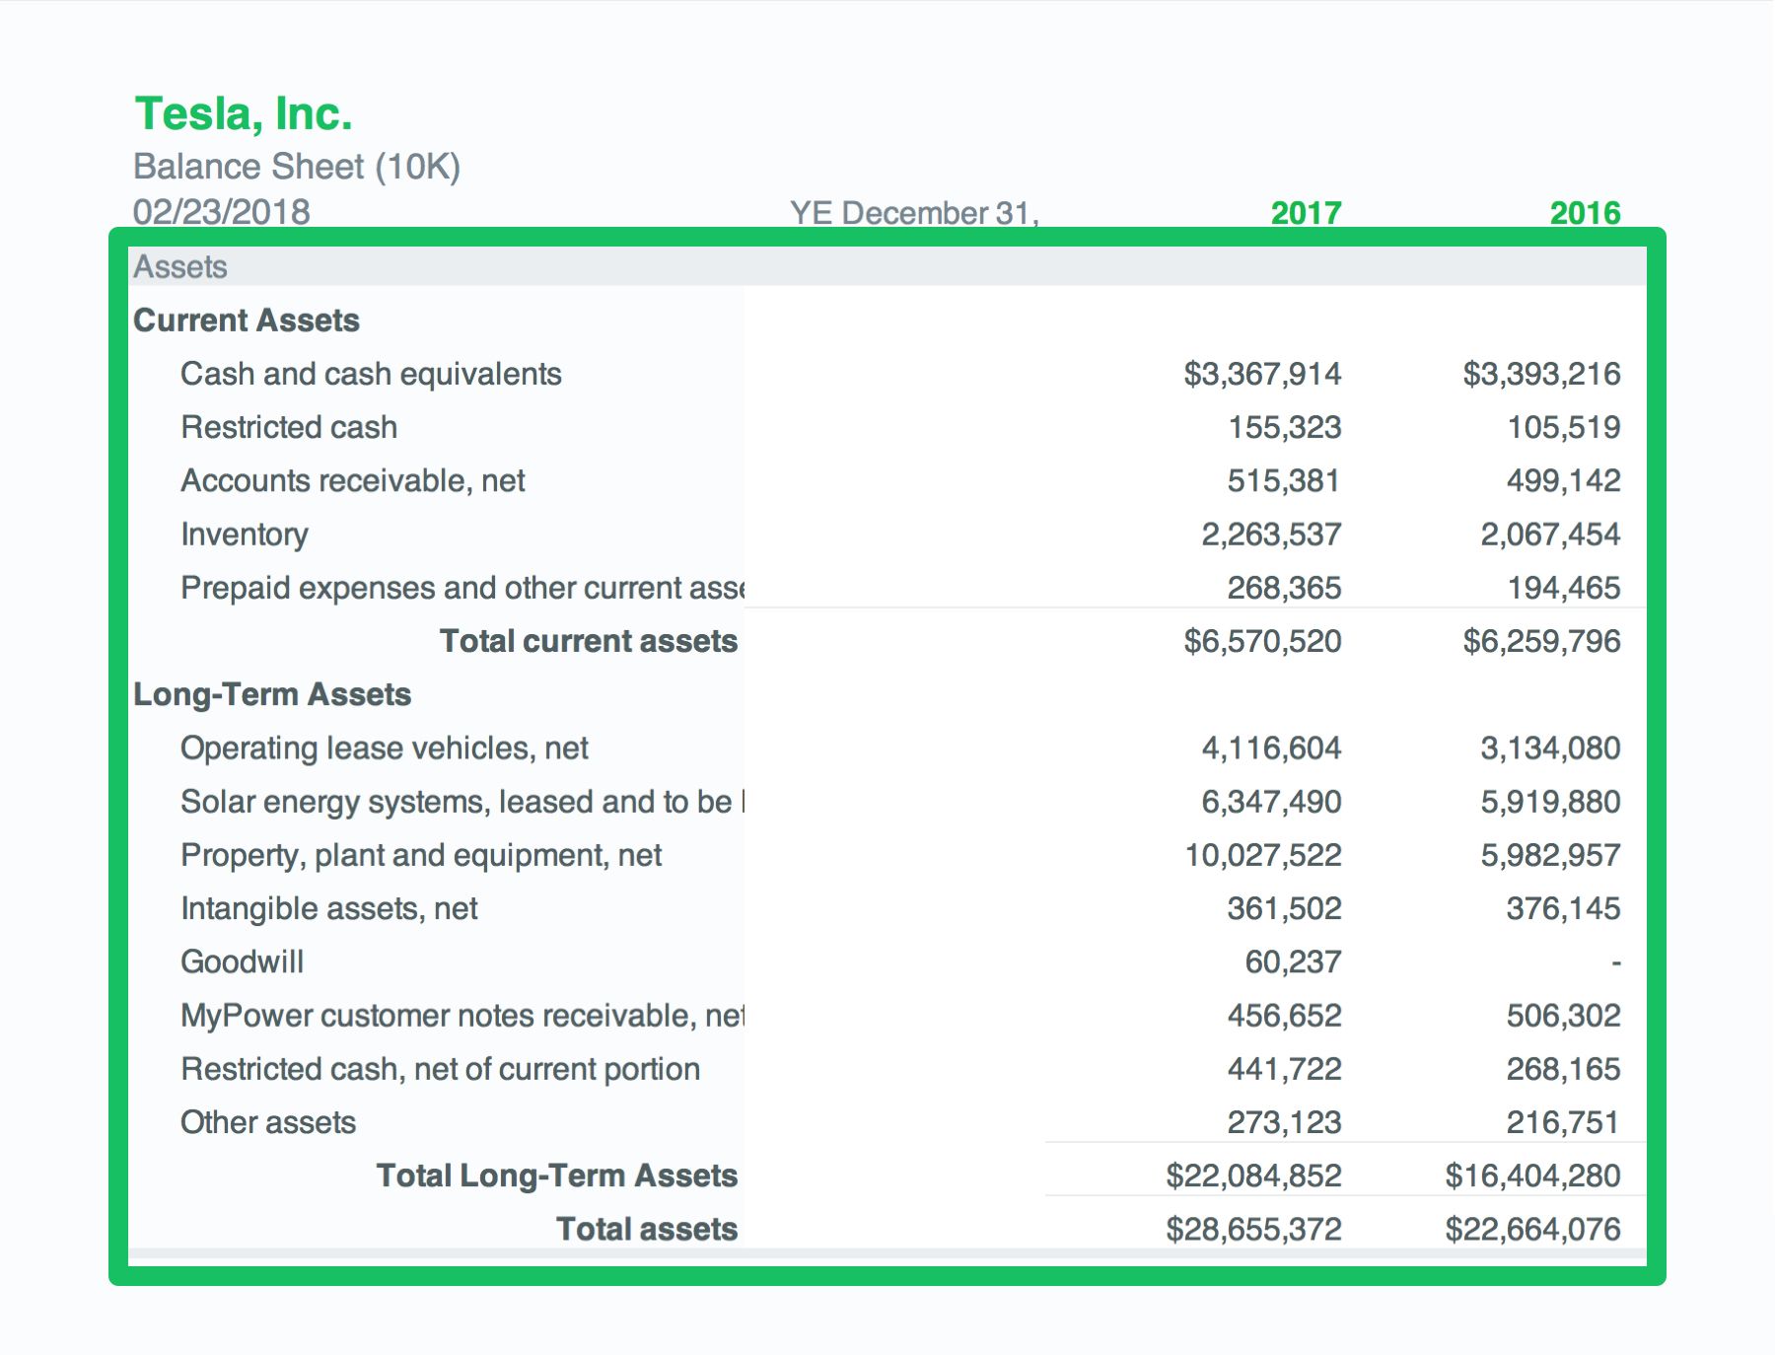Image resolution: width=1775 pixels, height=1355 pixels.
Task: Click the empty 2016 Goodwill dash cell
Action: pyautogui.click(x=1614, y=962)
